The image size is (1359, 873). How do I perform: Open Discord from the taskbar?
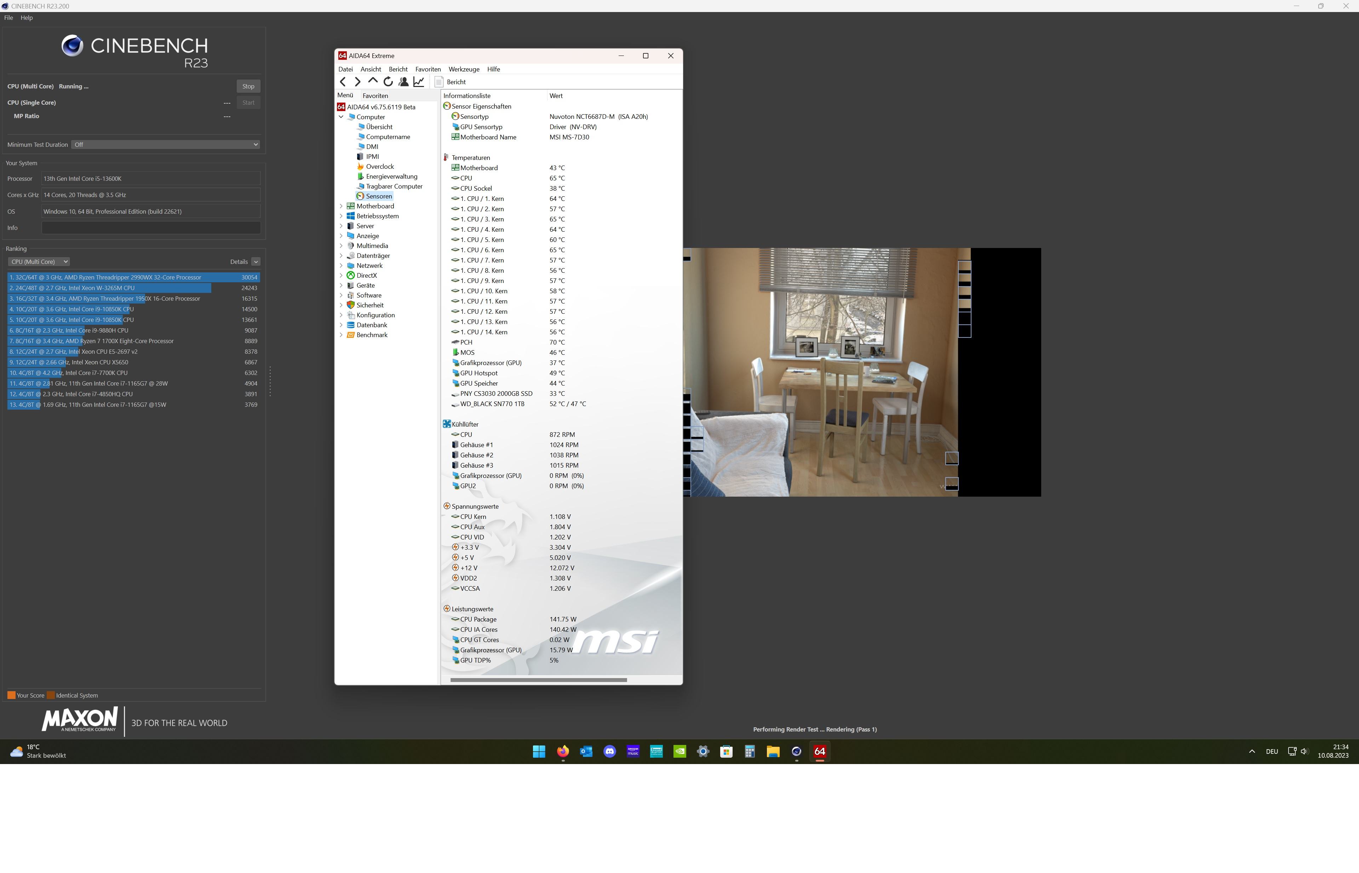point(610,752)
